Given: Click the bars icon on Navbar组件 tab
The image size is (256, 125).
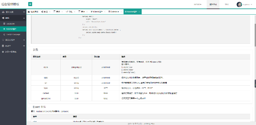Looking at the screenshot, I should 126,12.
